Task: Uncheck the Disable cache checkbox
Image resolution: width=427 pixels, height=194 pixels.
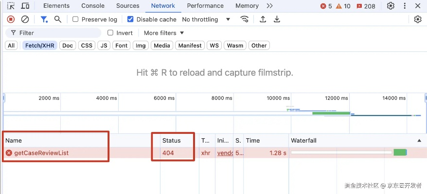Action: (x=130, y=19)
